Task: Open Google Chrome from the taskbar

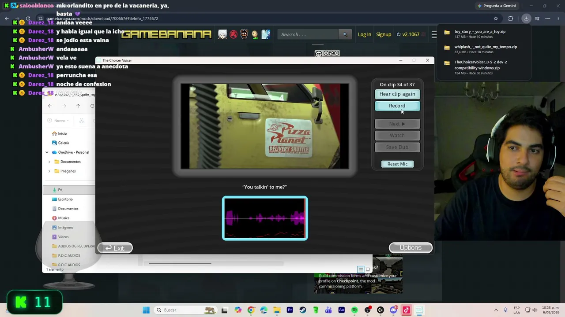Action: tap(251, 310)
